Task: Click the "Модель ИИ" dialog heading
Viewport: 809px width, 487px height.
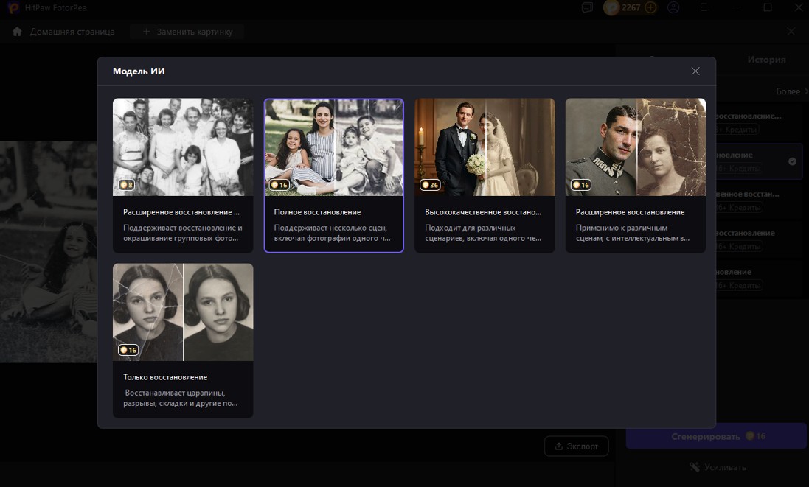Action: (x=139, y=71)
